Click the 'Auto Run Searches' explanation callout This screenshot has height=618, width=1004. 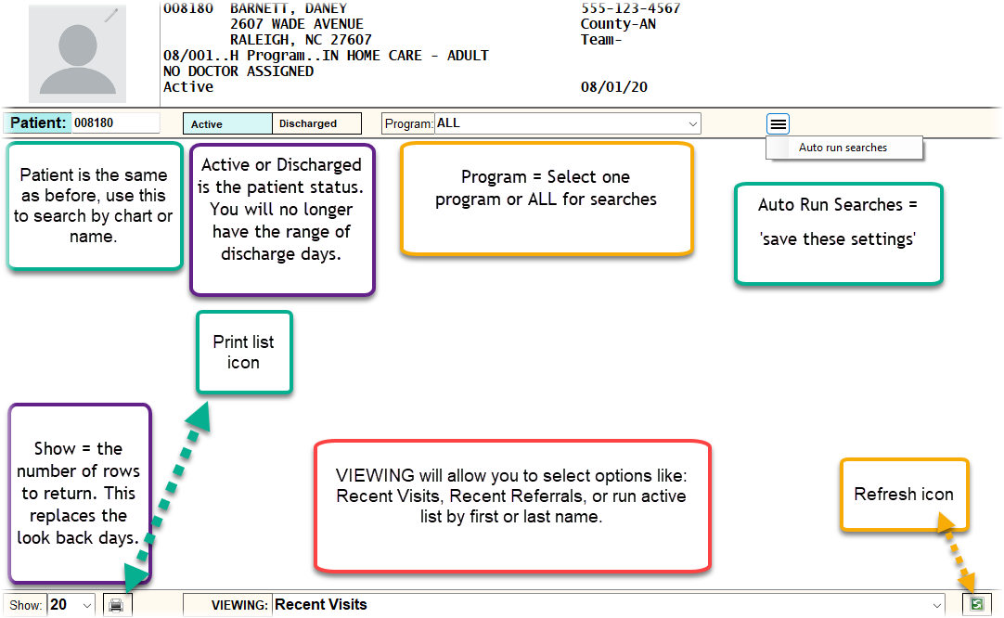point(838,233)
